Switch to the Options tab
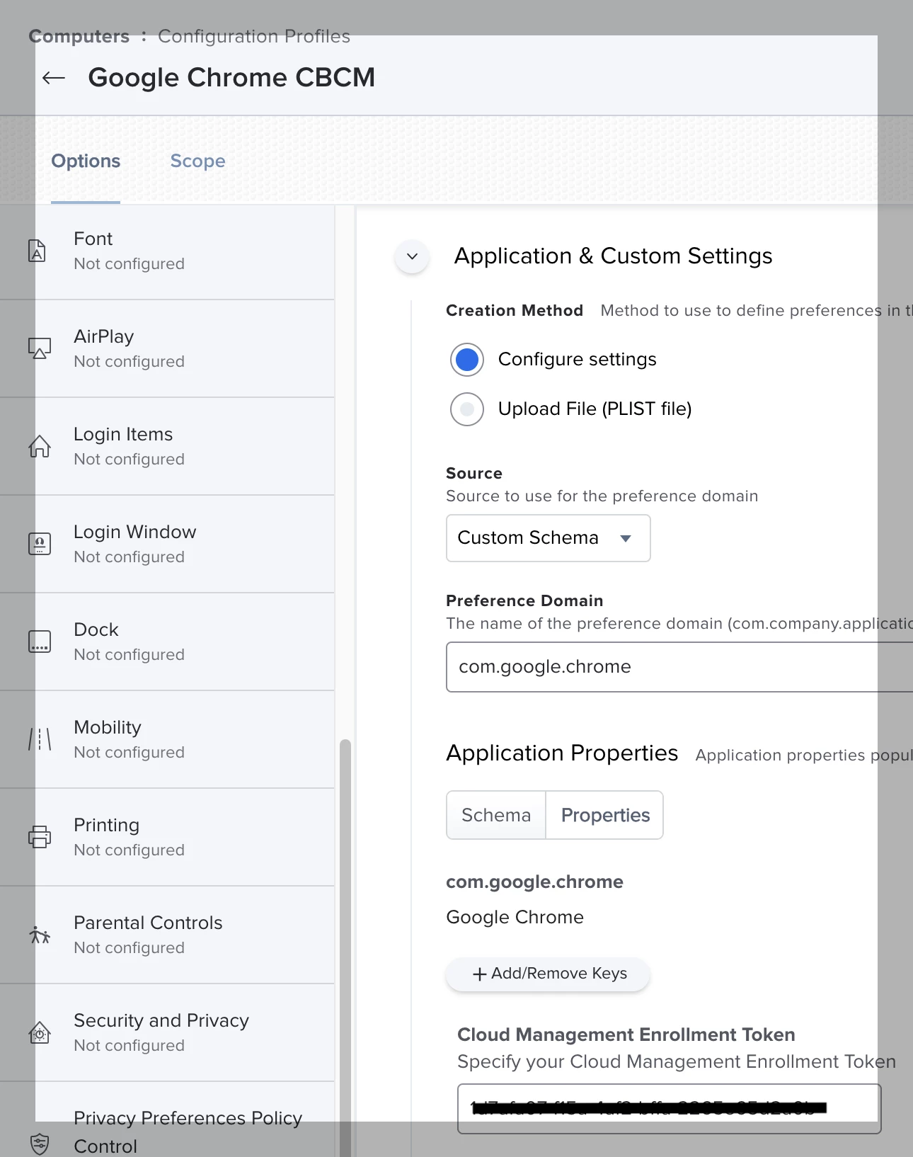 [x=86, y=161]
